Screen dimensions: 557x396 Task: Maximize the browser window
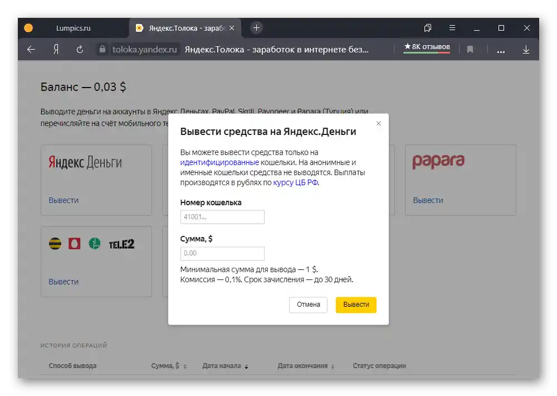point(501,28)
